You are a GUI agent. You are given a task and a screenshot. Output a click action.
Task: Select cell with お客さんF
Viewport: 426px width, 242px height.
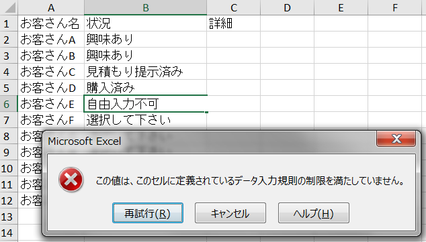[51, 120]
